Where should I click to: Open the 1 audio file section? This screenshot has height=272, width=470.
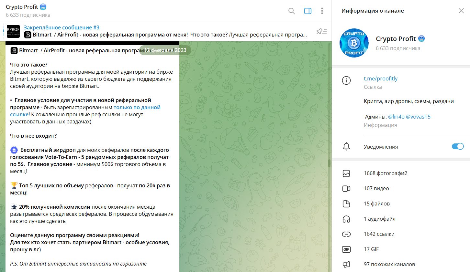[401, 219]
